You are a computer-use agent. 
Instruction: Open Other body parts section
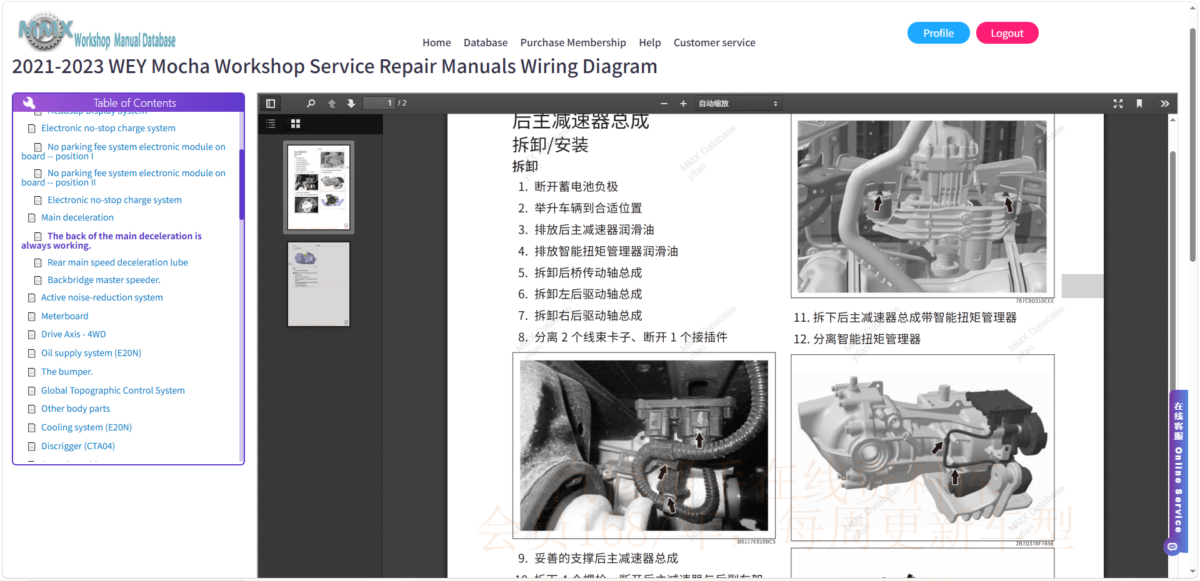(76, 409)
